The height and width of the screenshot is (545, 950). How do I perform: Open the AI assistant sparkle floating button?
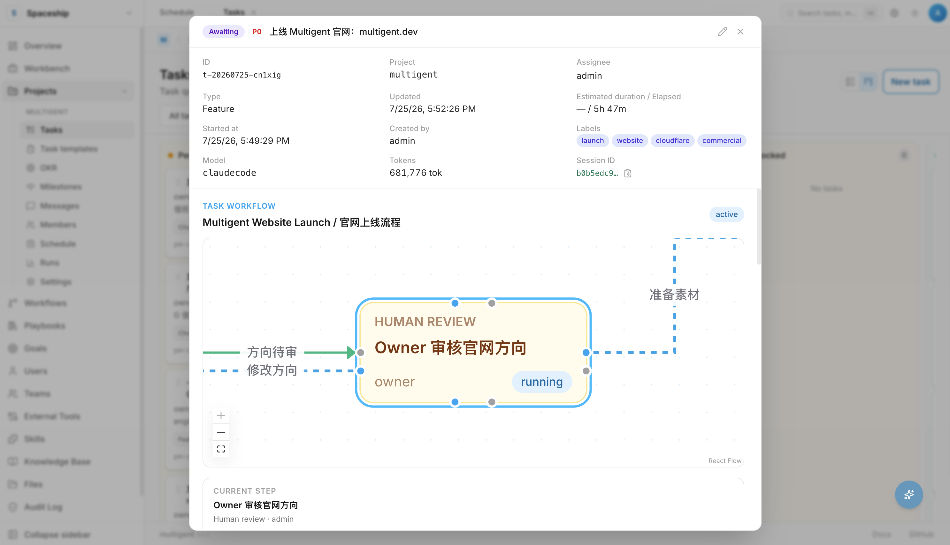[909, 495]
